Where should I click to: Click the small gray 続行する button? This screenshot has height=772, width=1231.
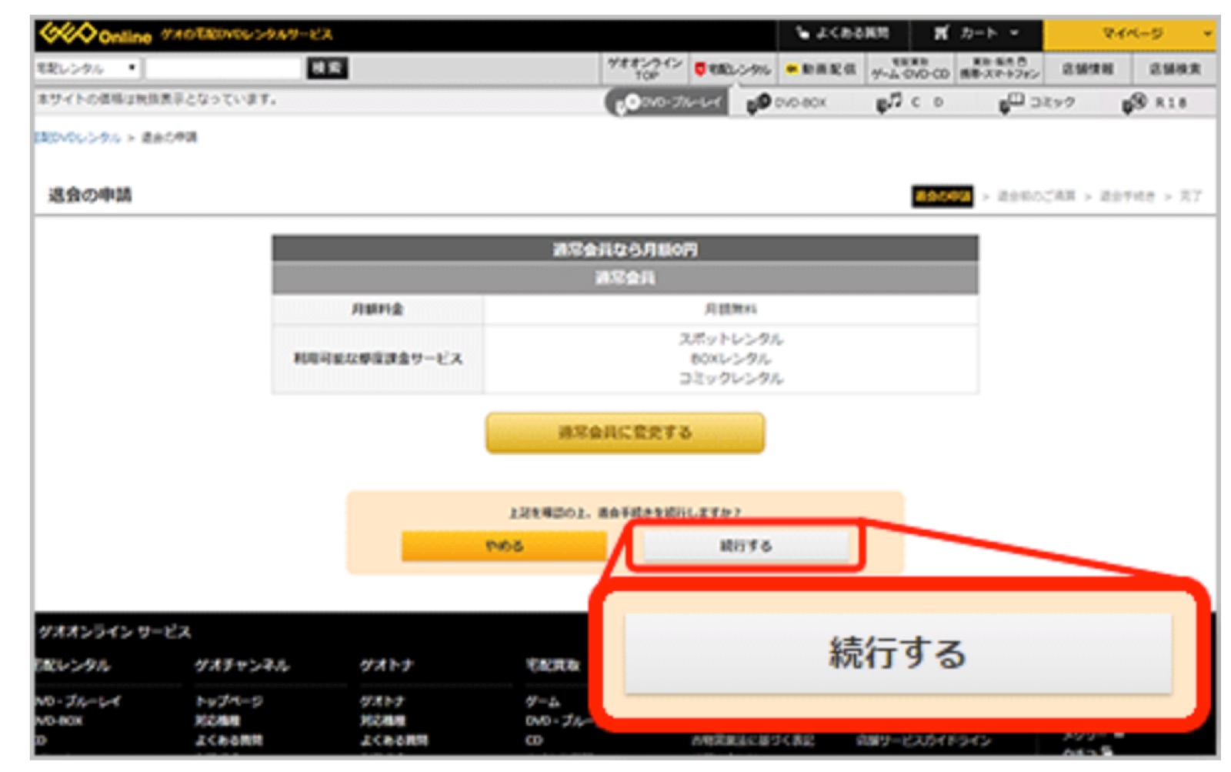click(x=746, y=546)
